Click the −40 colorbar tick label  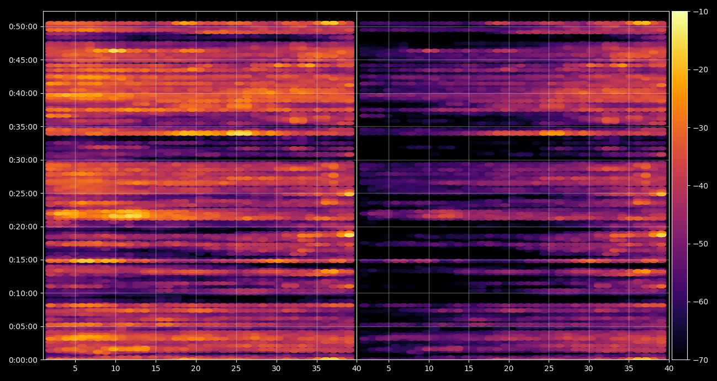point(700,186)
